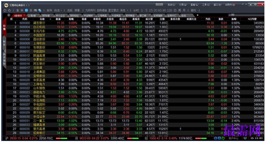Click the back arrow toolbar icon
The height and width of the screenshot is (143, 268).
point(5,10)
